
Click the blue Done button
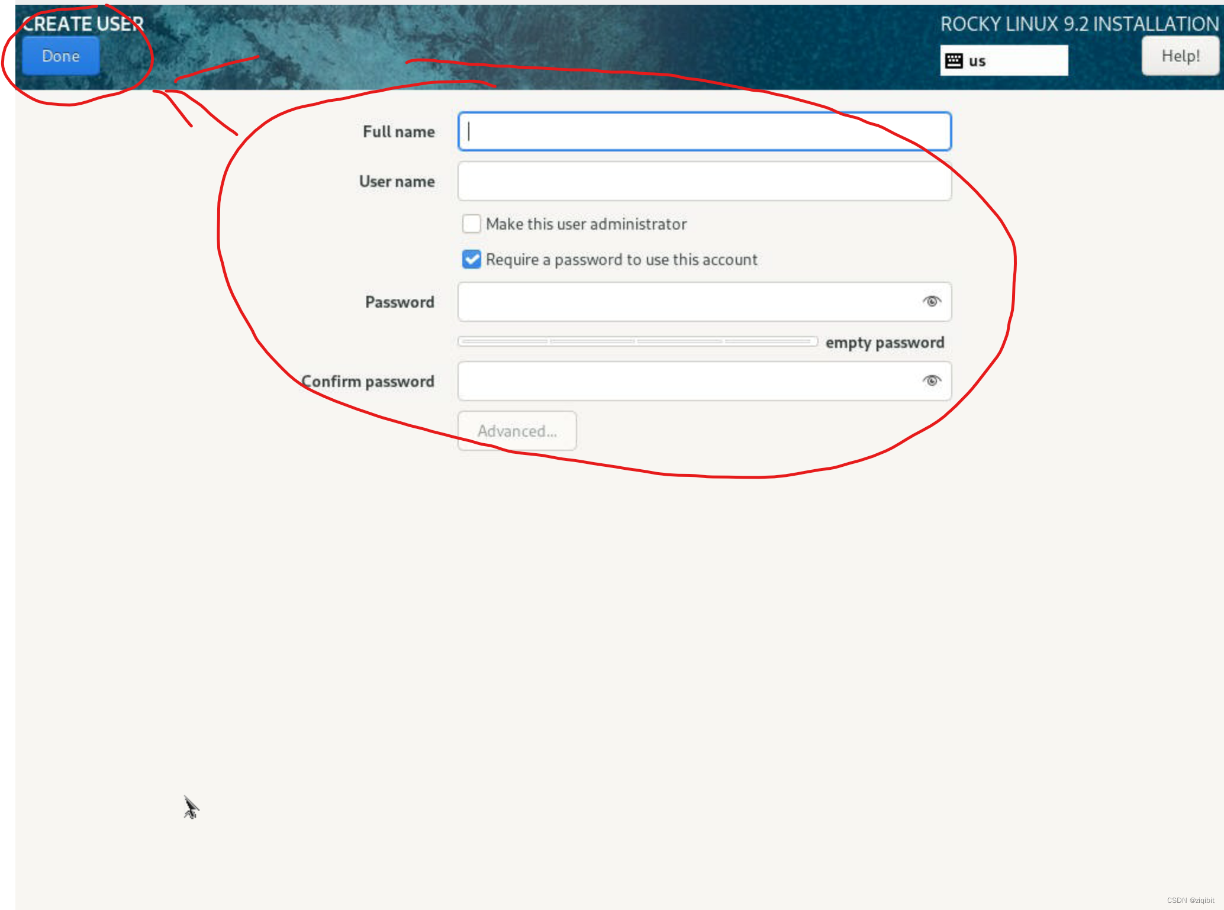(x=61, y=56)
